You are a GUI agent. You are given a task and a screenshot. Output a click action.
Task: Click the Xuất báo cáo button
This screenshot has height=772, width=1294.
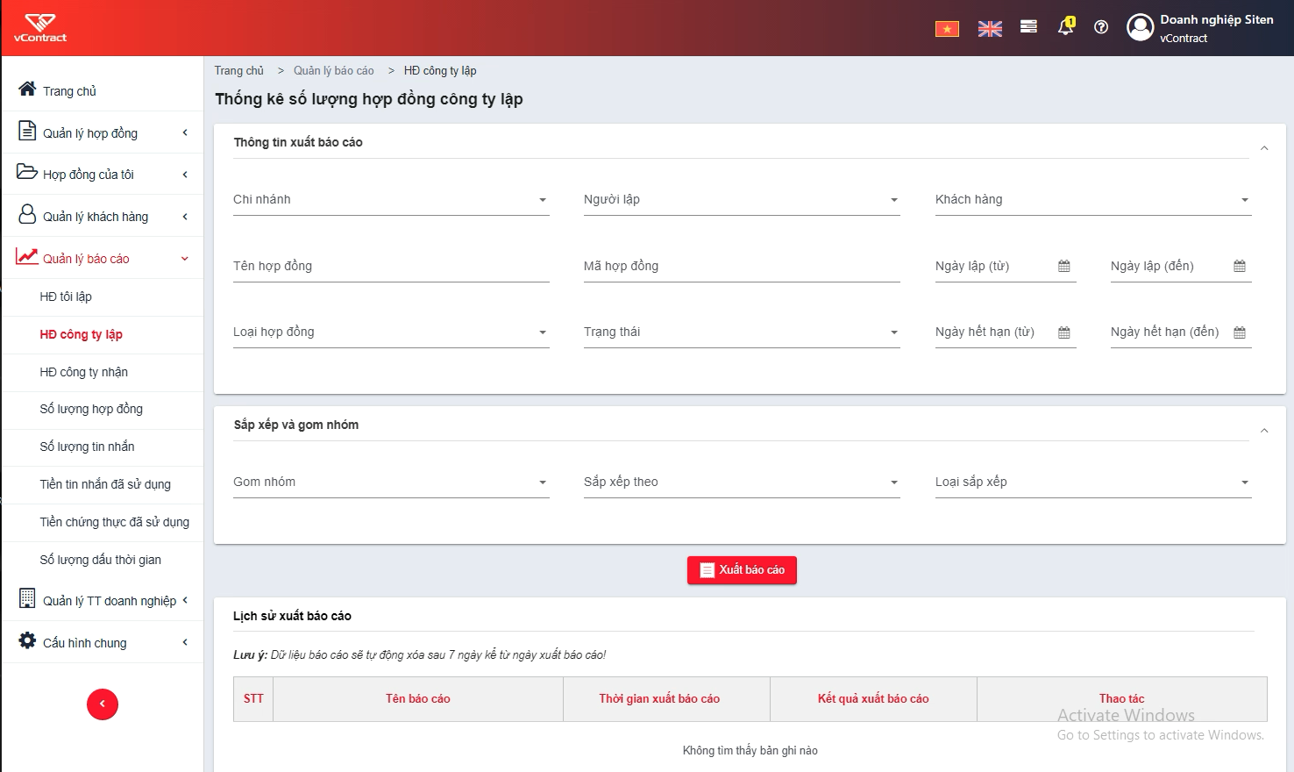742,570
